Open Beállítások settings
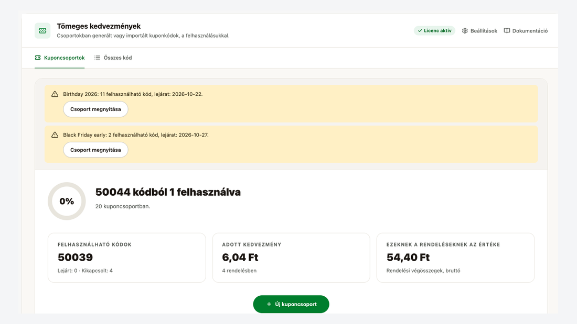 tap(479, 31)
